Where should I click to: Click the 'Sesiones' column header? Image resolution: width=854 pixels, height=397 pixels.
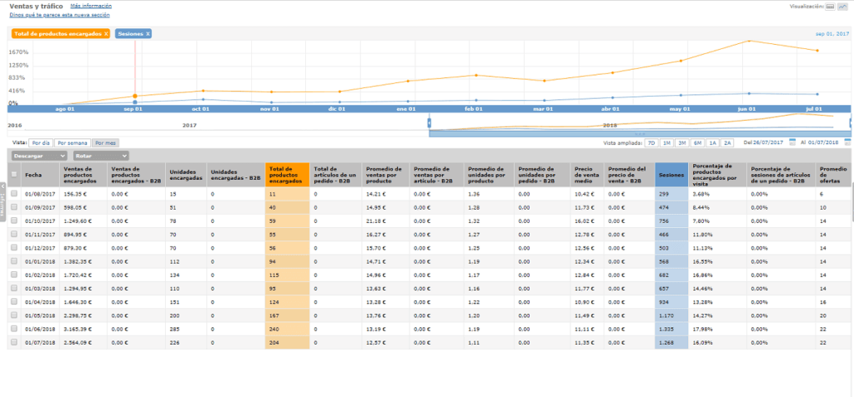[671, 175]
